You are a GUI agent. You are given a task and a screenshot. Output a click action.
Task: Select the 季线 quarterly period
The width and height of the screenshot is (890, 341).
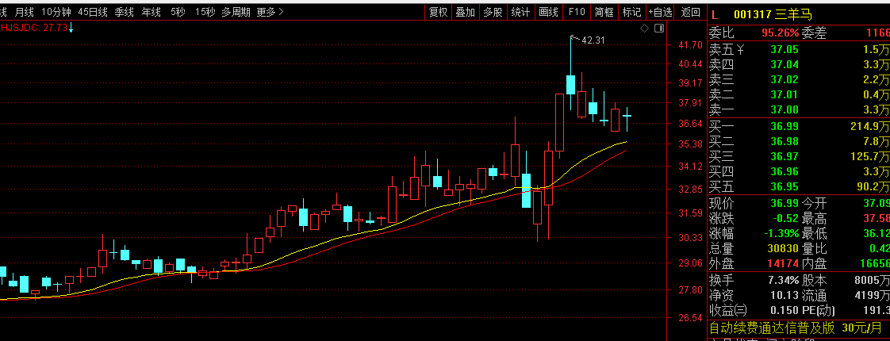[x=124, y=12]
